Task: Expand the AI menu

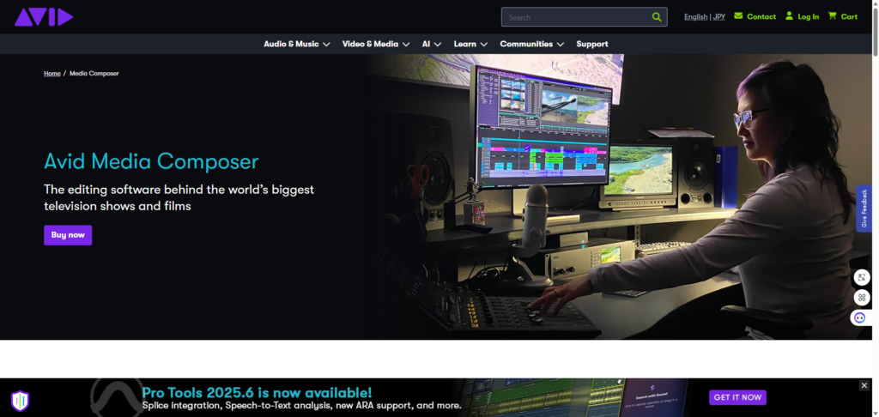Action: click(x=432, y=44)
